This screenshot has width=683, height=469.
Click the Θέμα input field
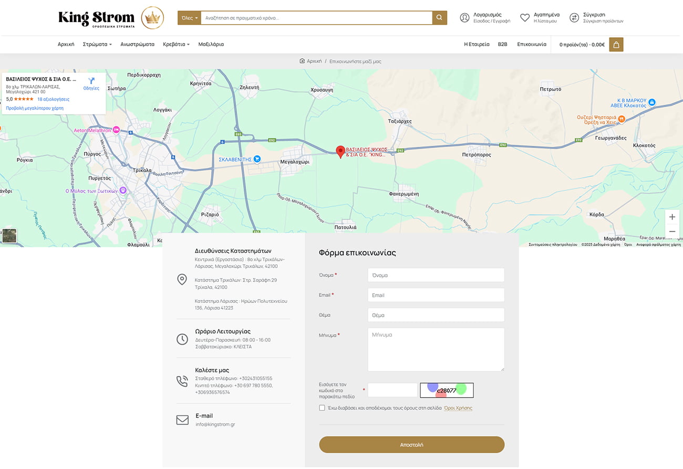(x=436, y=315)
